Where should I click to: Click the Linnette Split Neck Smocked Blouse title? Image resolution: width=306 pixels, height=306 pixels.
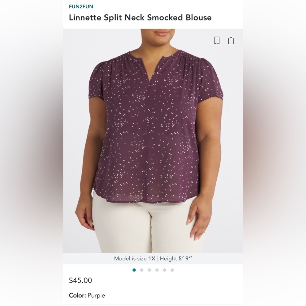click(x=140, y=17)
